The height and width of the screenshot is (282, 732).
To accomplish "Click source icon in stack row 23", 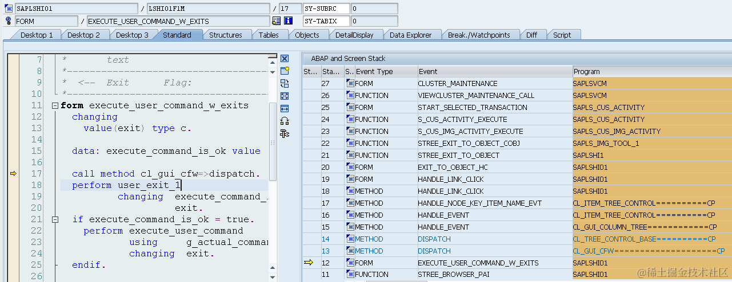I will pyautogui.click(x=350, y=131).
